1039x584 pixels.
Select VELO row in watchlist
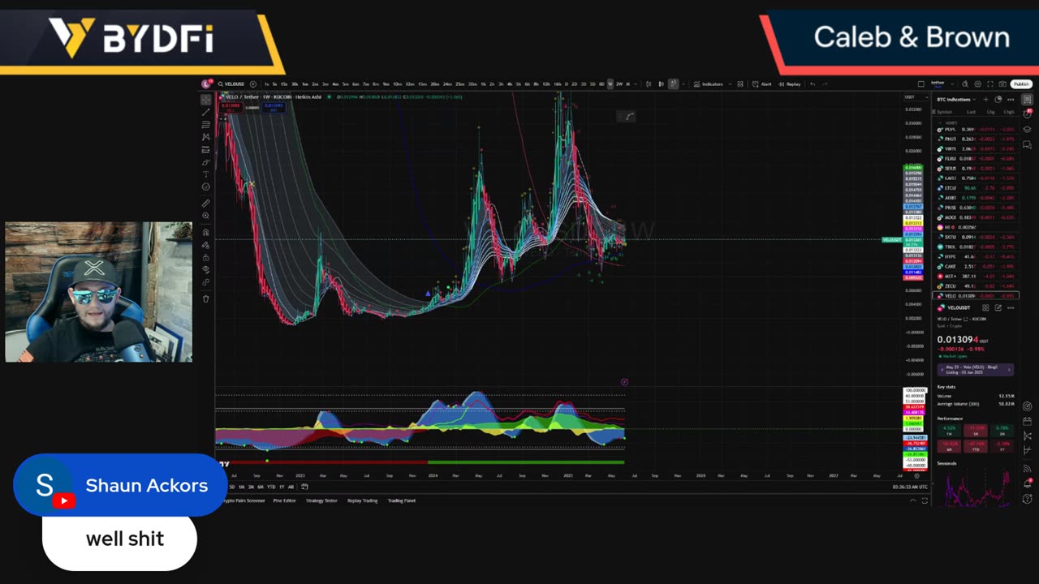(x=976, y=296)
